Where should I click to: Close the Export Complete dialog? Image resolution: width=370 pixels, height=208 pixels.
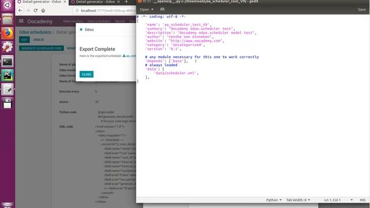point(86,75)
